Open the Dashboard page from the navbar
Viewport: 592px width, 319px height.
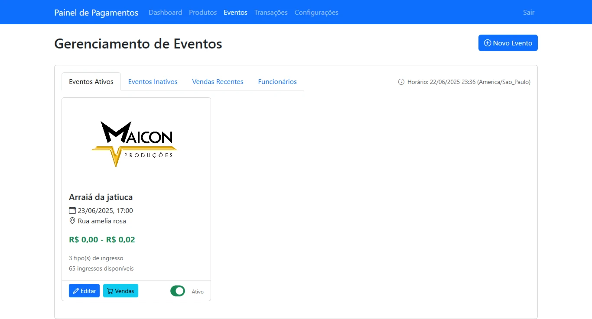pyautogui.click(x=165, y=13)
